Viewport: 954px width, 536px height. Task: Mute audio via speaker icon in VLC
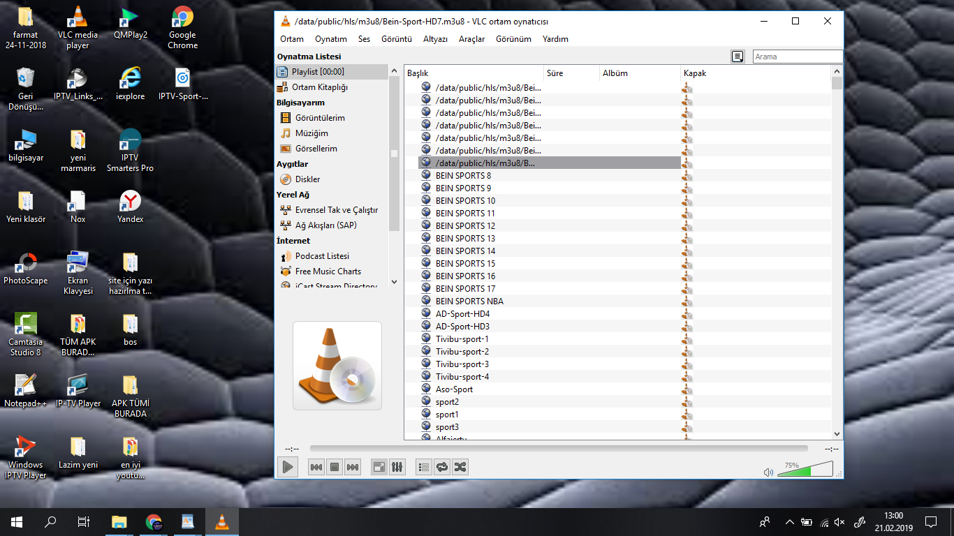pos(768,472)
